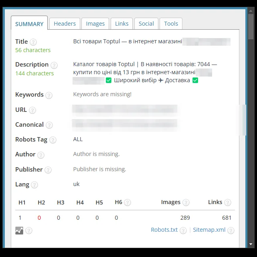
Task: Click the Links column header
Action: 215,202
